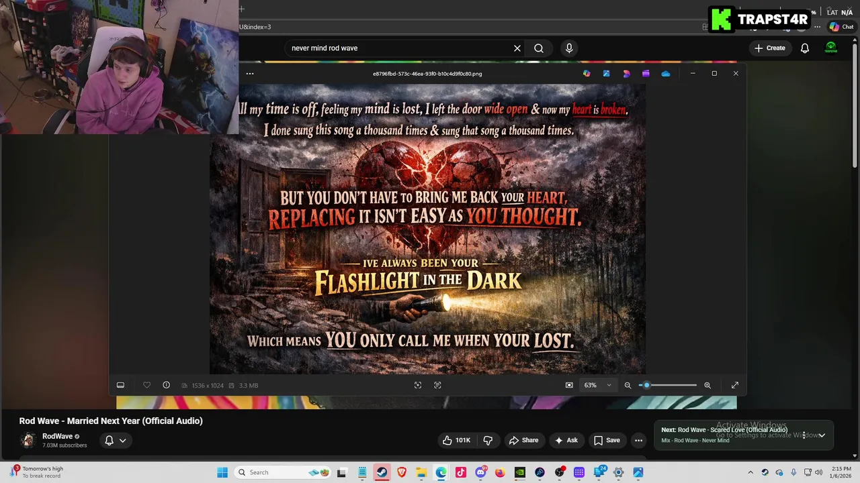Click the YouTube search magnifier button

539,48
